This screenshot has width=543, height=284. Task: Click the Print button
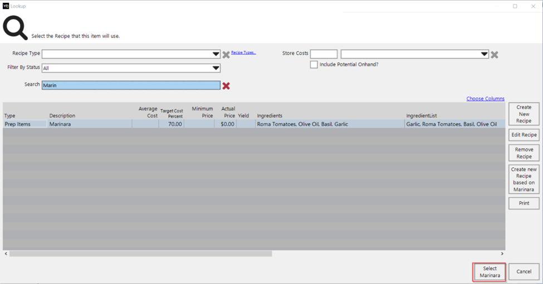click(x=524, y=203)
